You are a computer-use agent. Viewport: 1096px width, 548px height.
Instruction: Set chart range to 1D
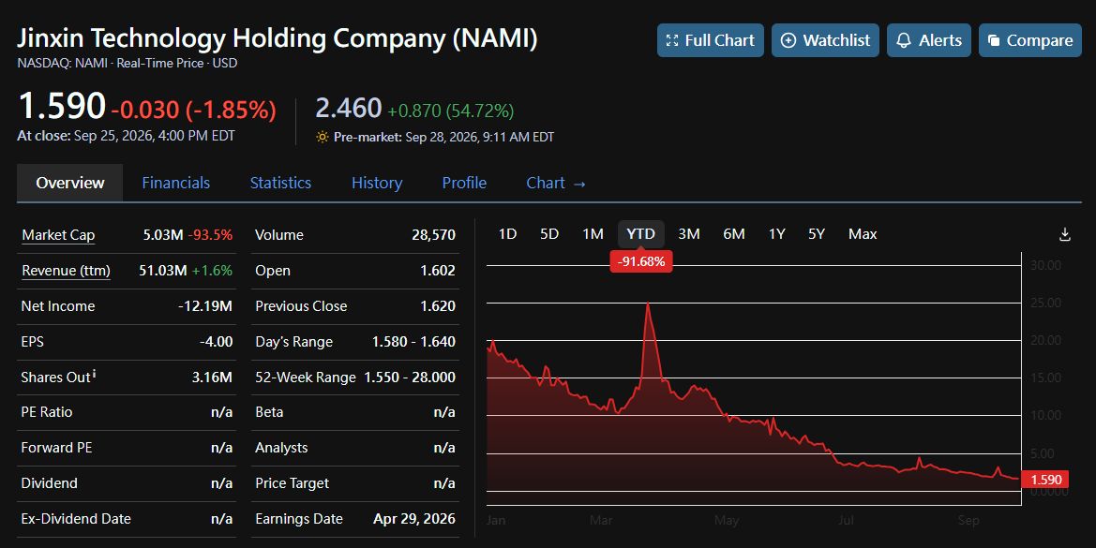point(507,234)
